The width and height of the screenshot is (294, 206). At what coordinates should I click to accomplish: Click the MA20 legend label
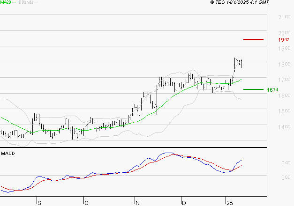pos(6,2)
